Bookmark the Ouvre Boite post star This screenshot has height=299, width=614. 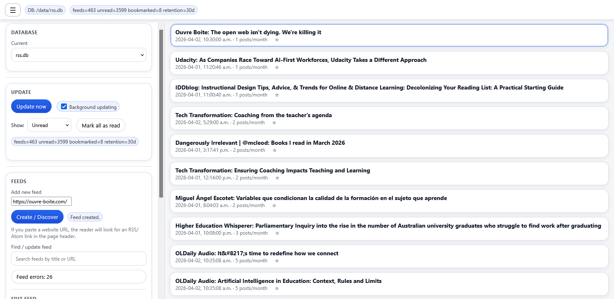277,40
